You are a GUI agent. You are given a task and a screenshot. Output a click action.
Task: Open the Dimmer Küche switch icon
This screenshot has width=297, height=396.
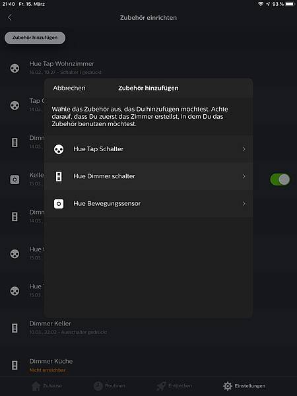(15, 365)
